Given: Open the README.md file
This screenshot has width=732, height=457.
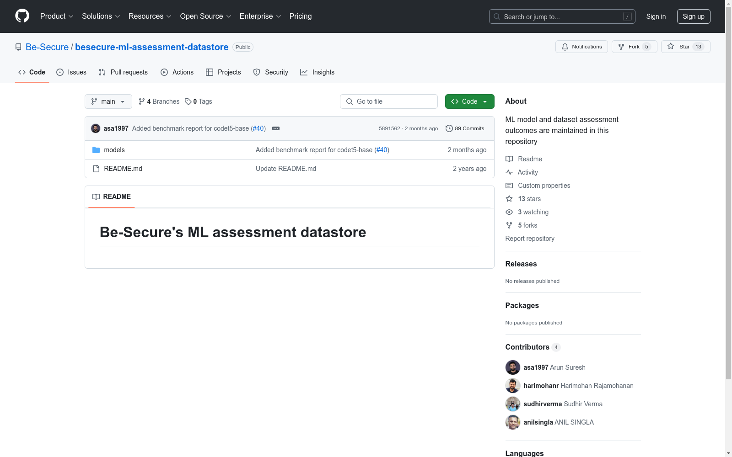Looking at the screenshot, I should (123, 169).
